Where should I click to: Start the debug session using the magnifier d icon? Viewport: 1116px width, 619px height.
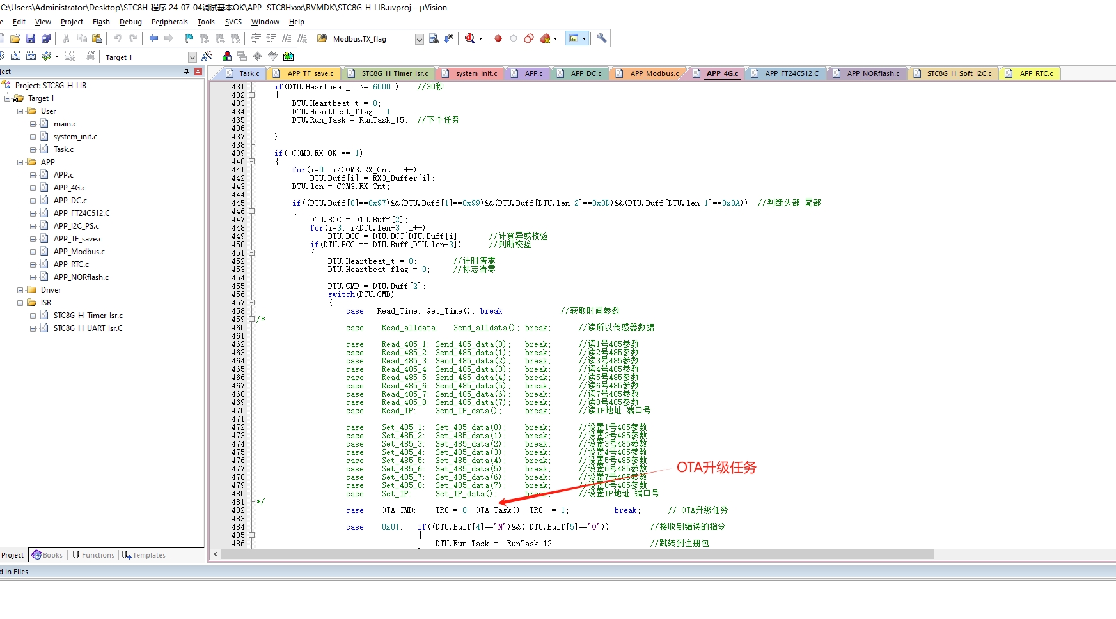(470, 39)
